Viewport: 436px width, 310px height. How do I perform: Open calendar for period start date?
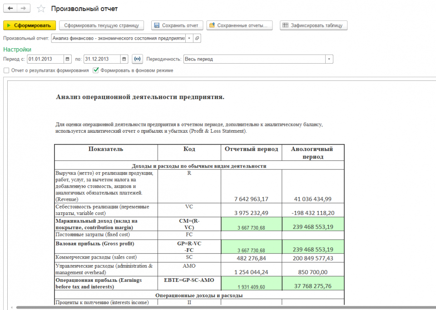click(68, 59)
